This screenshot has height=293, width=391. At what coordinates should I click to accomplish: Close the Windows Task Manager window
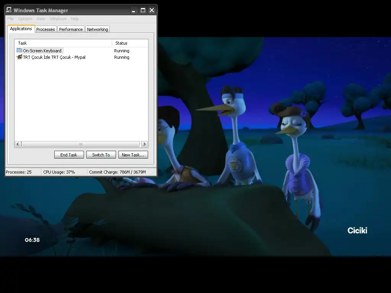(152, 10)
